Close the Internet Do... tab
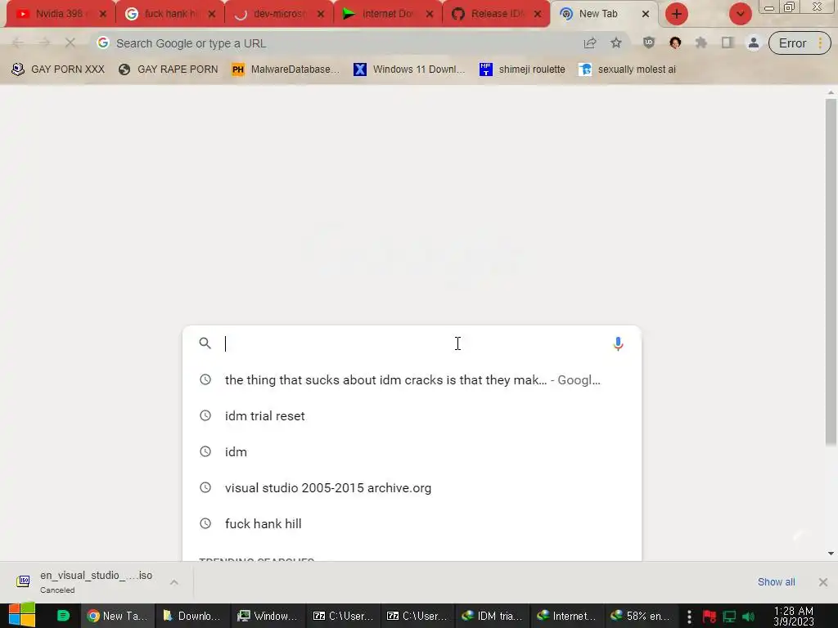The image size is (838, 628). point(430,14)
